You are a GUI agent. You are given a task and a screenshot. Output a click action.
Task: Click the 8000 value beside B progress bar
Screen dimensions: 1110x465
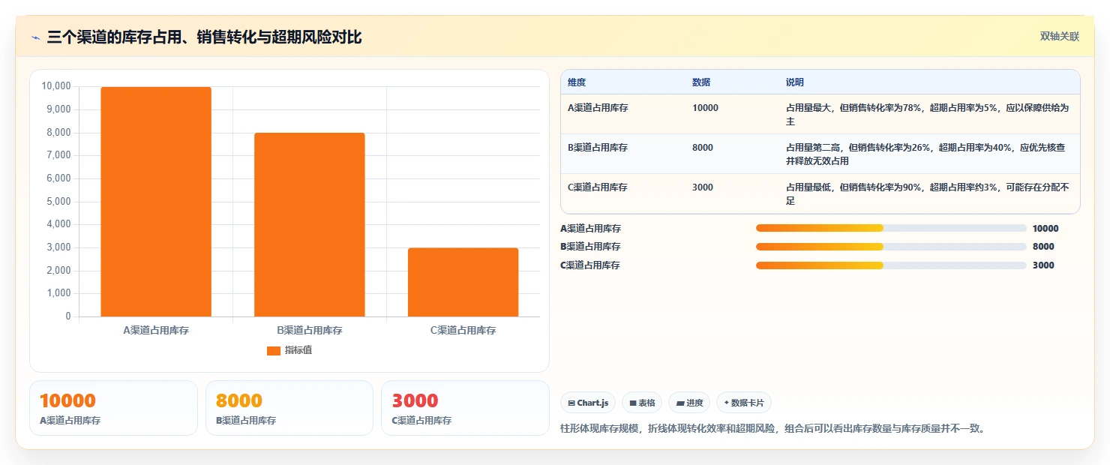click(x=1043, y=247)
